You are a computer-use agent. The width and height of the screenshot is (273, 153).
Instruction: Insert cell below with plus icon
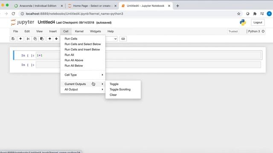tap(20, 39)
